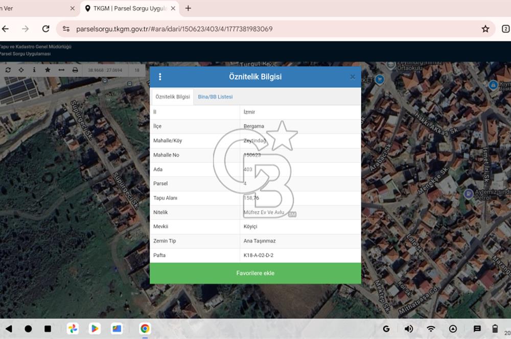The height and width of the screenshot is (339, 511).
Task: Open Google Play Store from taskbar
Action: click(x=95, y=329)
